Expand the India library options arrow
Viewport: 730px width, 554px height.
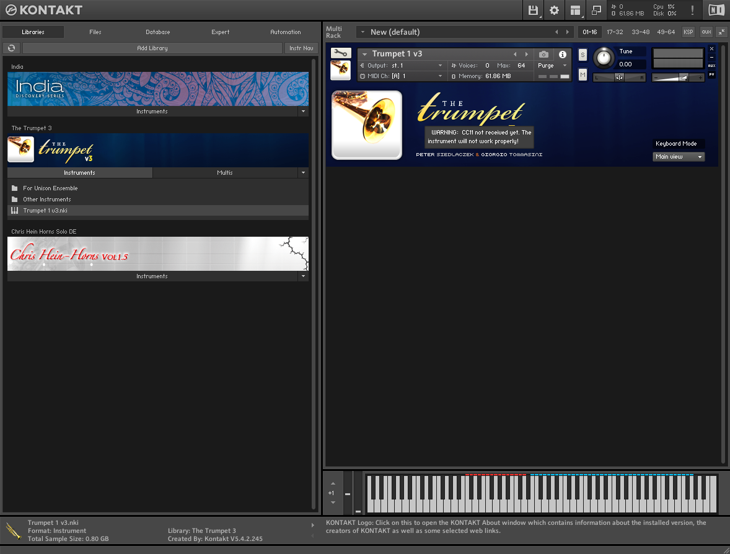pos(303,112)
